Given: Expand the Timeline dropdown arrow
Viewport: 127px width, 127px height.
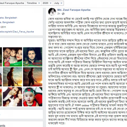Looking at the screenshot, I should (x=39, y=3).
